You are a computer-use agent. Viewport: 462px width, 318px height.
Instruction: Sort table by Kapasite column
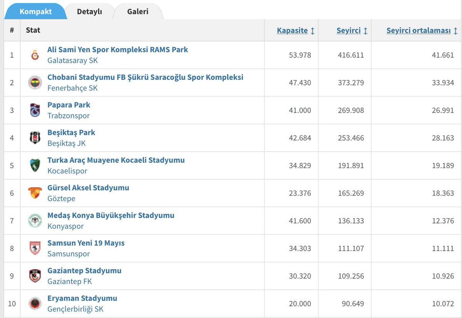pyautogui.click(x=296, y=31)
